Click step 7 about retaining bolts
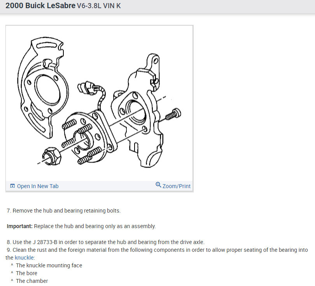 pyautogui.click(x=64, y=211)
